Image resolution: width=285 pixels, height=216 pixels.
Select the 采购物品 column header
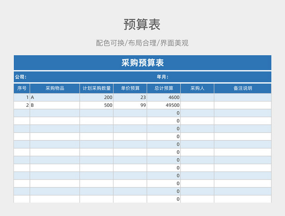55,88
